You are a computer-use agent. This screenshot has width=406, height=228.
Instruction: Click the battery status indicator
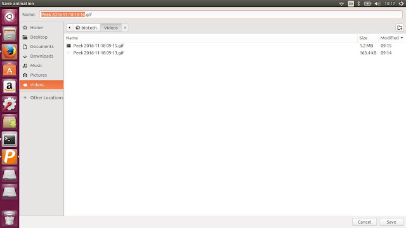[x=367, y=4]
